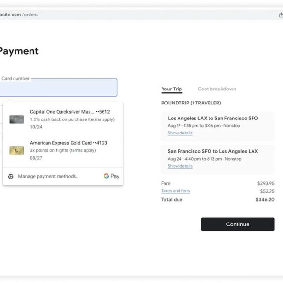The height and width of the screenshot is (283, 283).
Task: Open the Taxes and fees link
Action: (x=175, y=191)
